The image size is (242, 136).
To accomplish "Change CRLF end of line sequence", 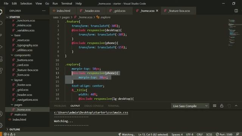I will [200, 134].
